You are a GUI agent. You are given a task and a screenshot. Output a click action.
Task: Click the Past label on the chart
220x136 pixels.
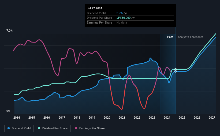pyautogui.click(x=170, y=37)
